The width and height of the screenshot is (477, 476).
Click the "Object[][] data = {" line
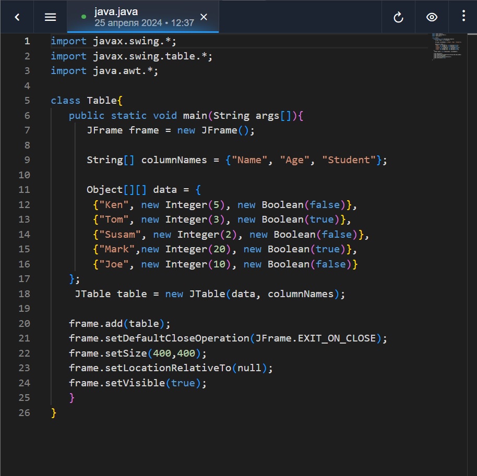[144, 190]
